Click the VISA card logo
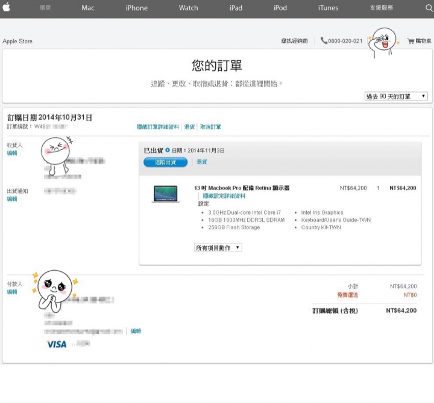 [x=57, y=344]
